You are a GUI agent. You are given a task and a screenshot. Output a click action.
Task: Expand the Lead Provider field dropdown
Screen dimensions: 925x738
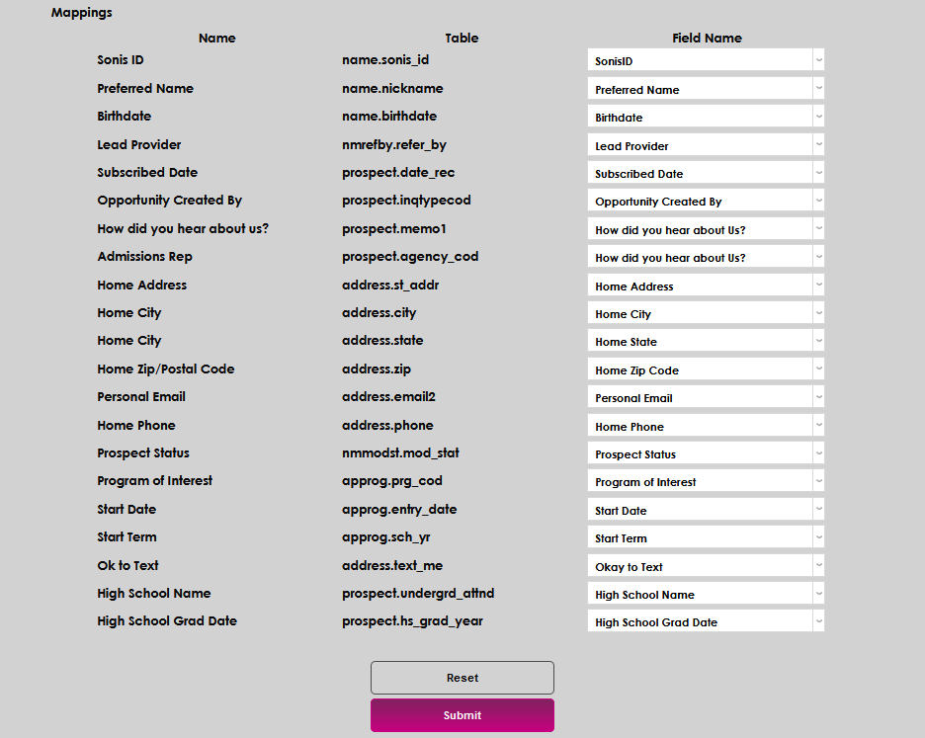706,145
